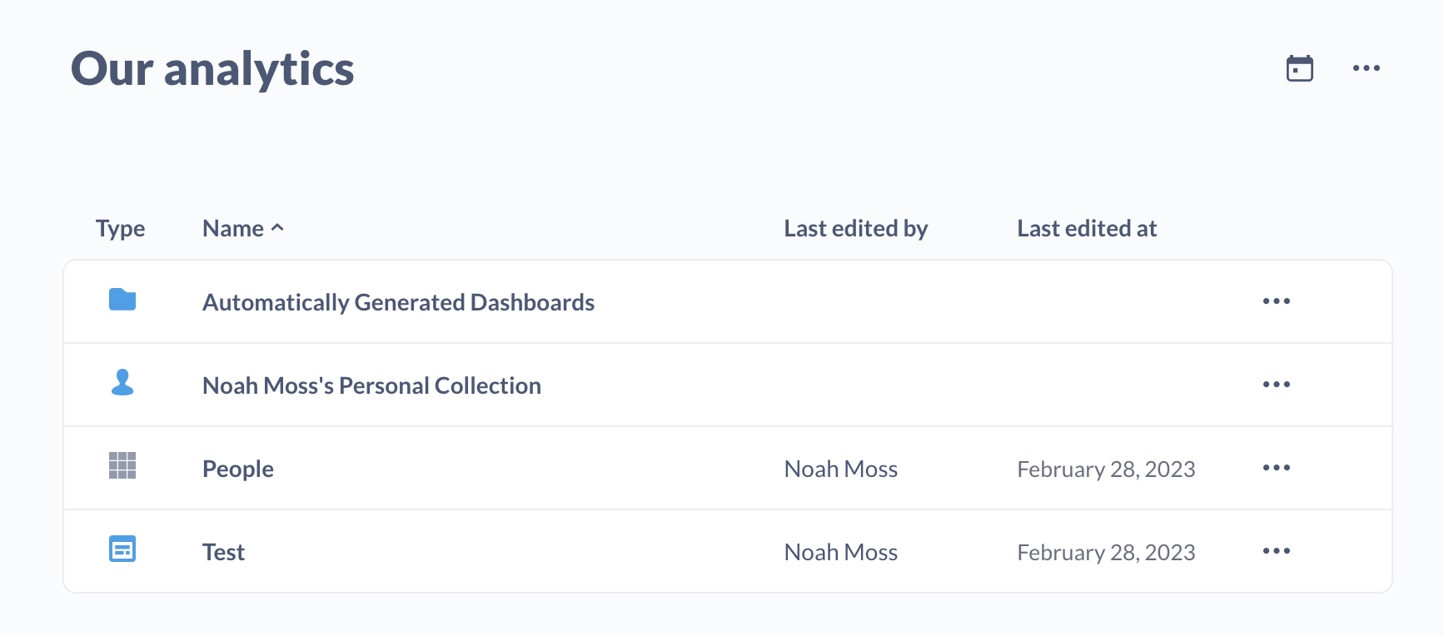Sort by the Last edited at column
The height and width of the screenshot is (636, 1444).
pyautogui.click(x=1087, y=227)
